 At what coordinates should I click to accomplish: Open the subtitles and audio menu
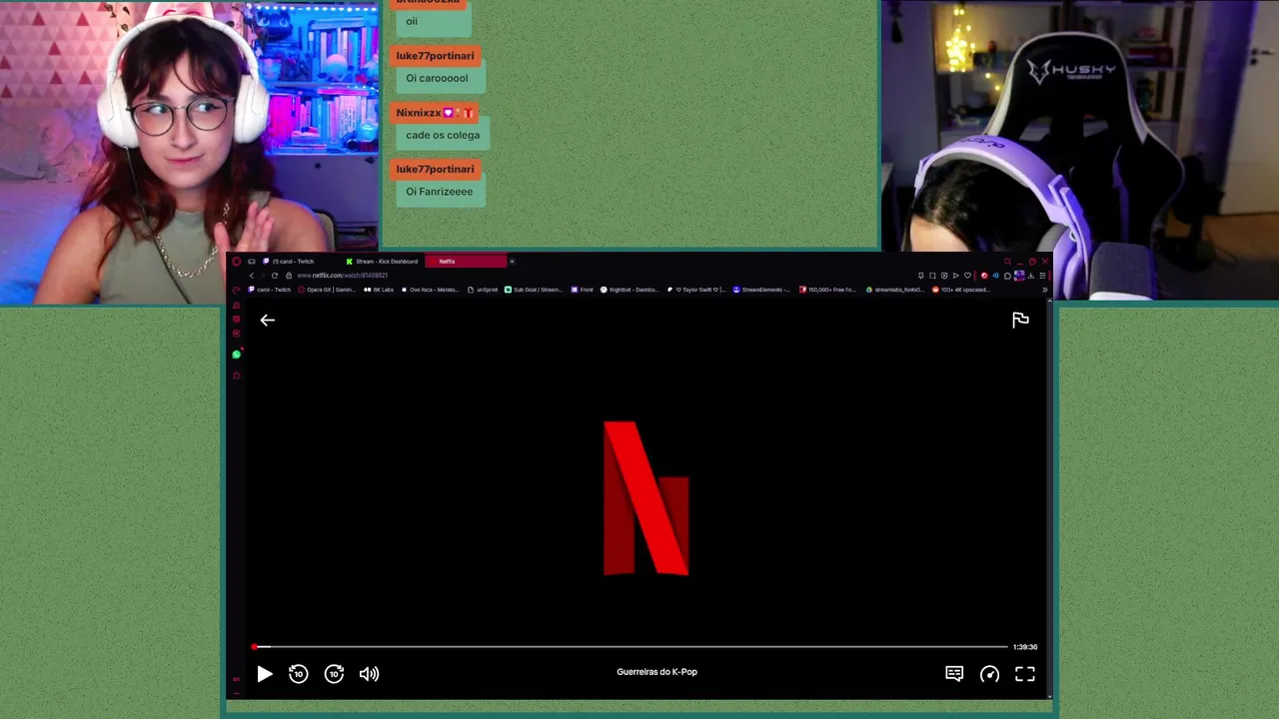tap(954, 674)
